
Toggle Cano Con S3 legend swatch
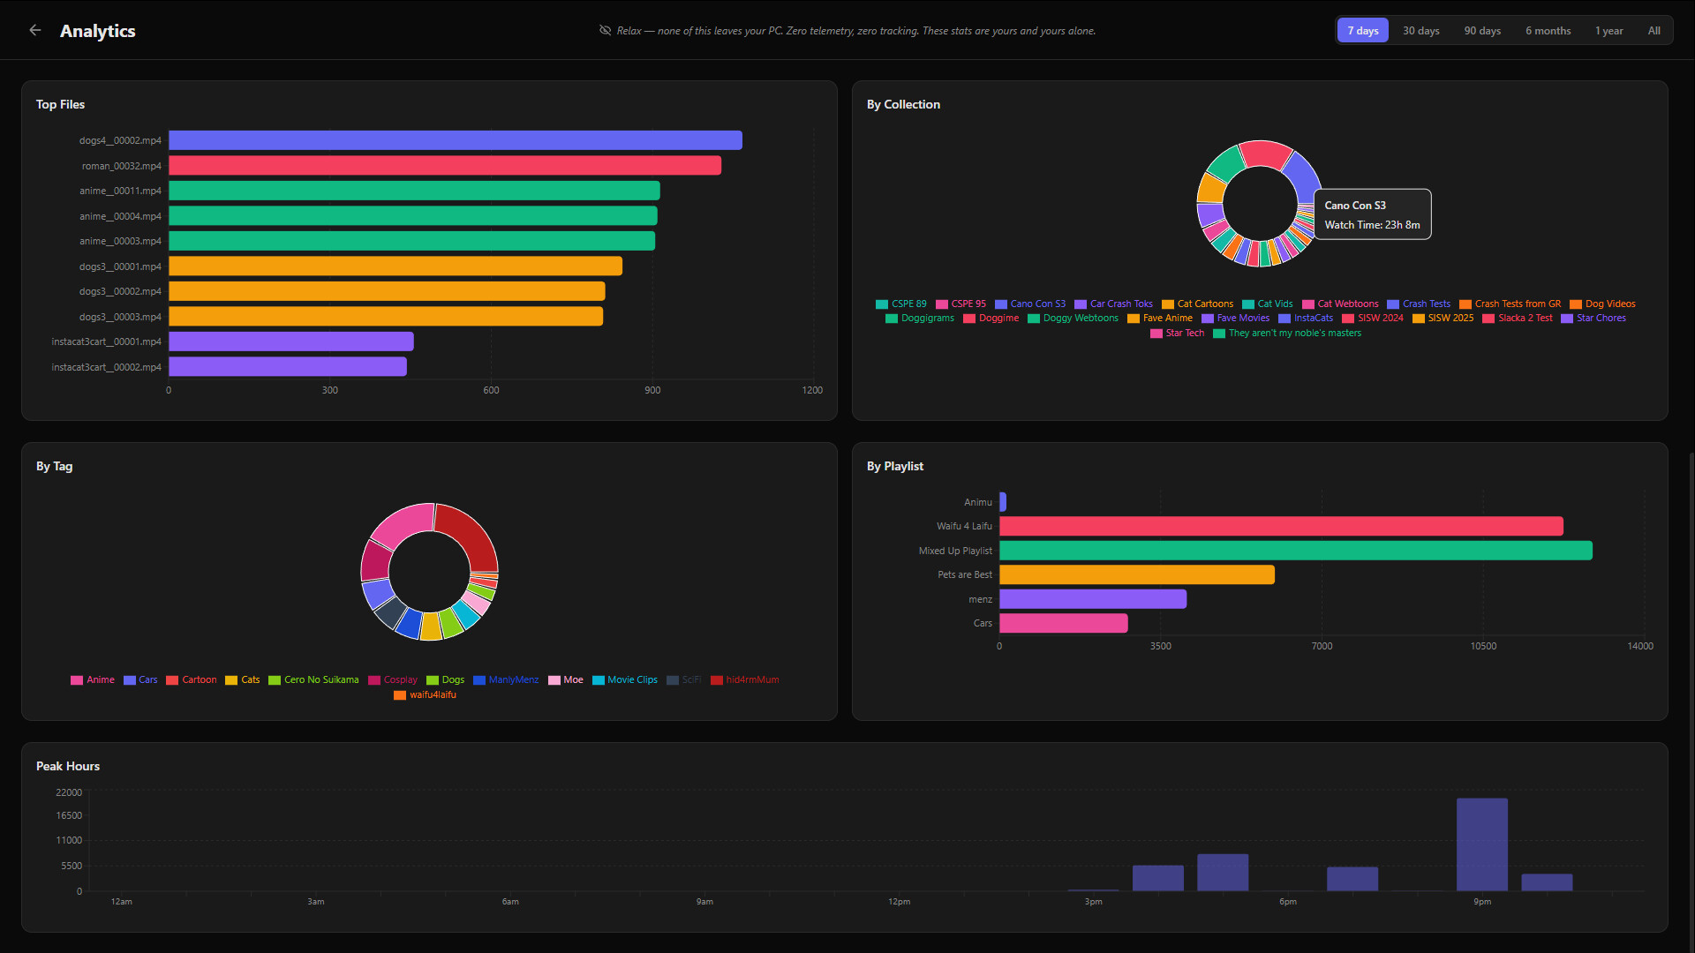pos(1001,304)
